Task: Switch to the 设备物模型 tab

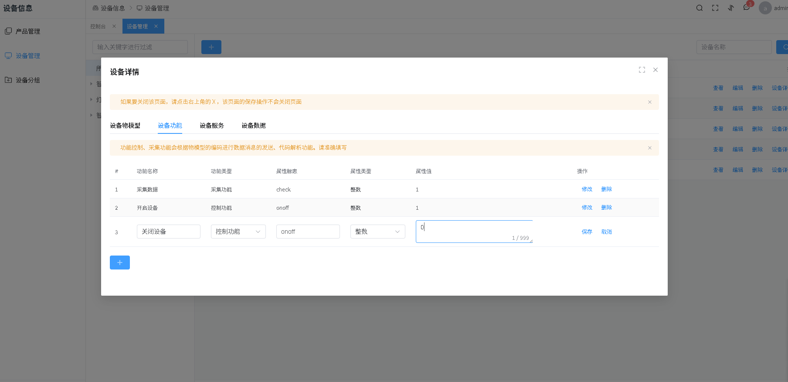Action: (125, 126)
